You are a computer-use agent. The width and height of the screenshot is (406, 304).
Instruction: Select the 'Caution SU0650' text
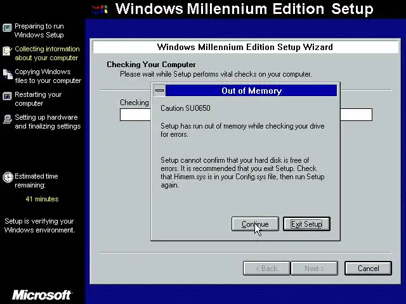(x=185, y=108)
